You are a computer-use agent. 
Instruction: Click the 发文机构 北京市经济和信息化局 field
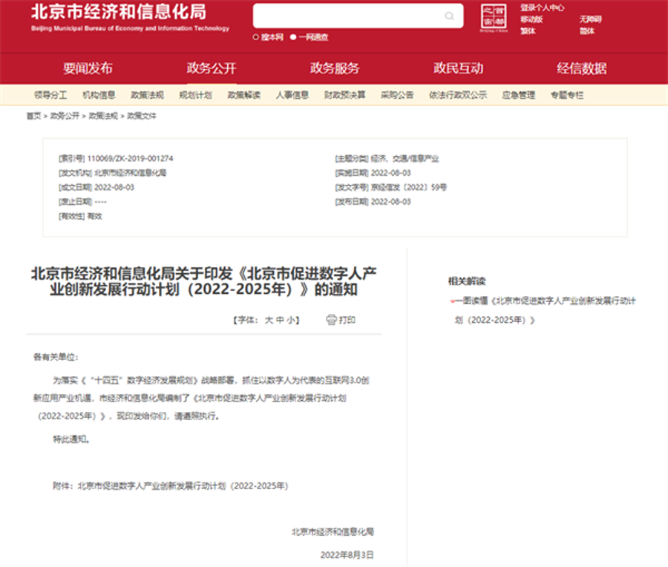click(113, 173)
